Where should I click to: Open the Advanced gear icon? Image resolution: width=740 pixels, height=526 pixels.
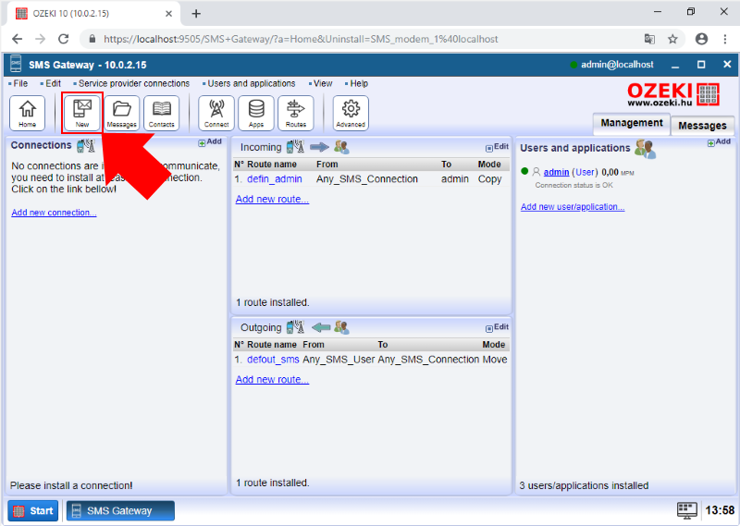(x=351, y=113)
